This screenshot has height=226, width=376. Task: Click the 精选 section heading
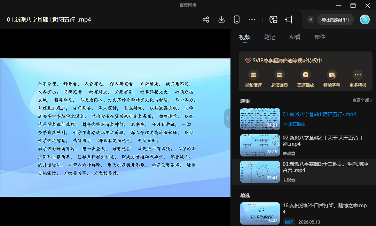click(x=245, y=195)
